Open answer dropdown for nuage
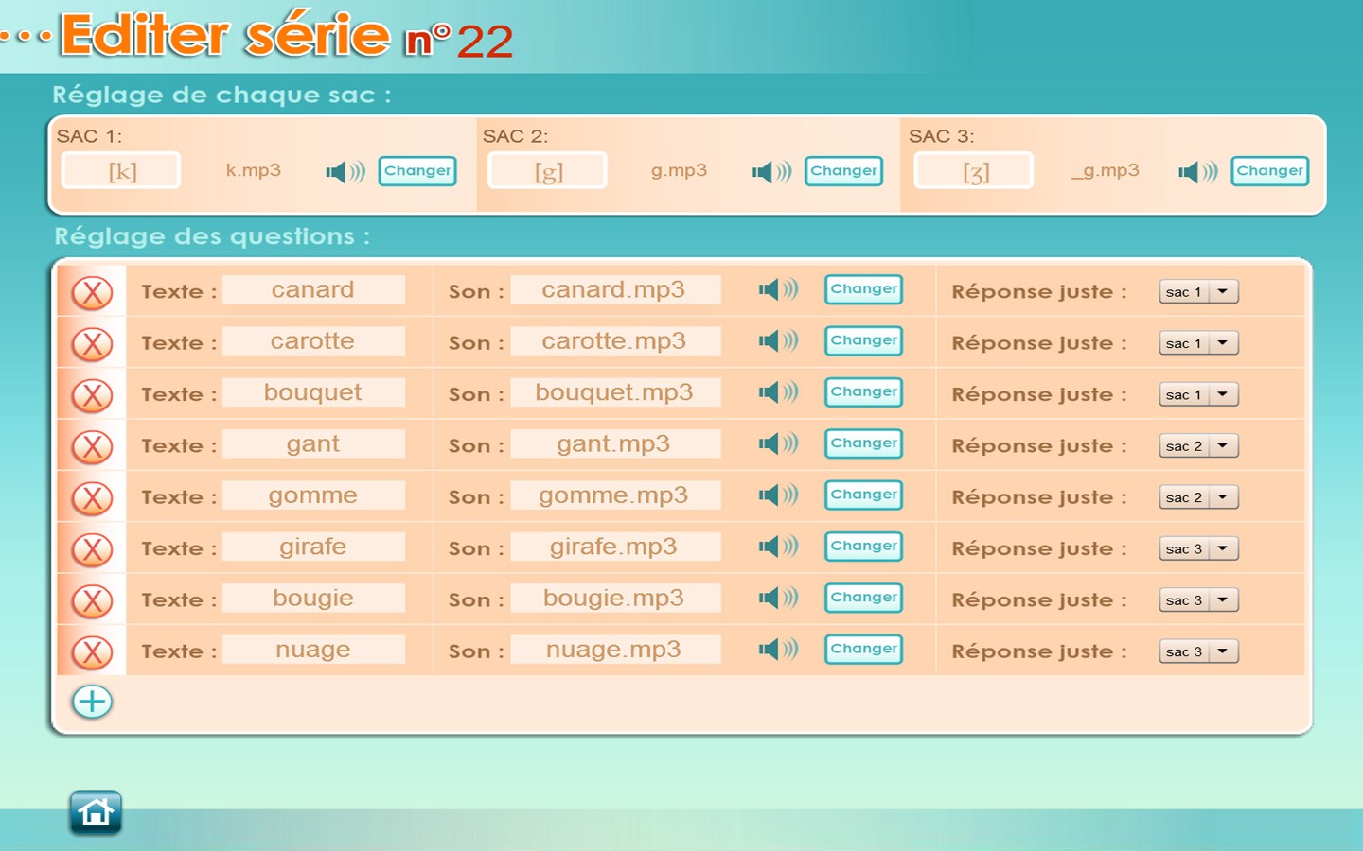 pyautogui.click(x=1198, y=651)
